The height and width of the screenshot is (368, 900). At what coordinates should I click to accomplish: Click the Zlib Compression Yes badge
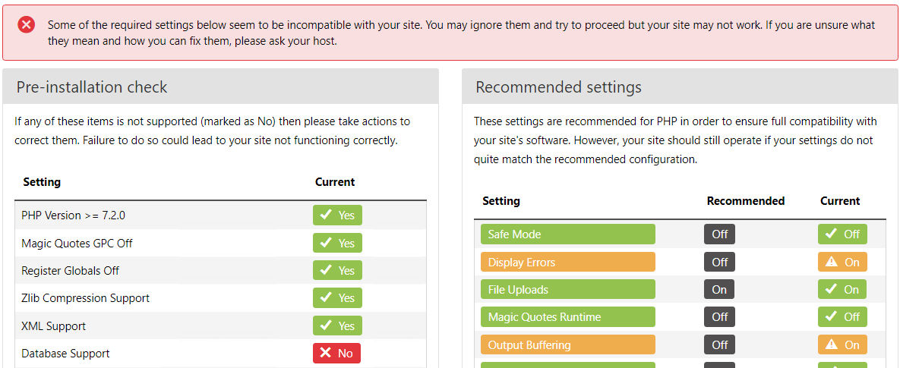click(x=337, y=298)
